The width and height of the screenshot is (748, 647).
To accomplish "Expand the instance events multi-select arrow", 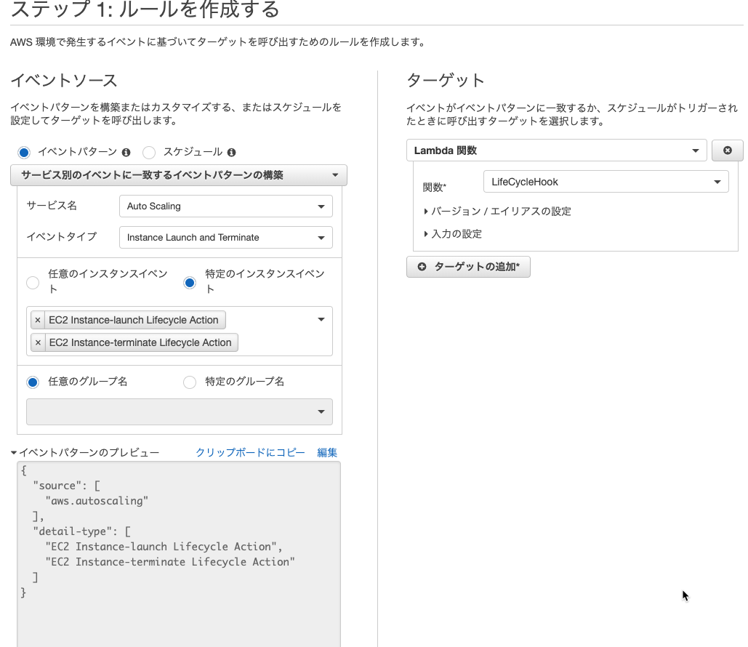I will 321,319.
